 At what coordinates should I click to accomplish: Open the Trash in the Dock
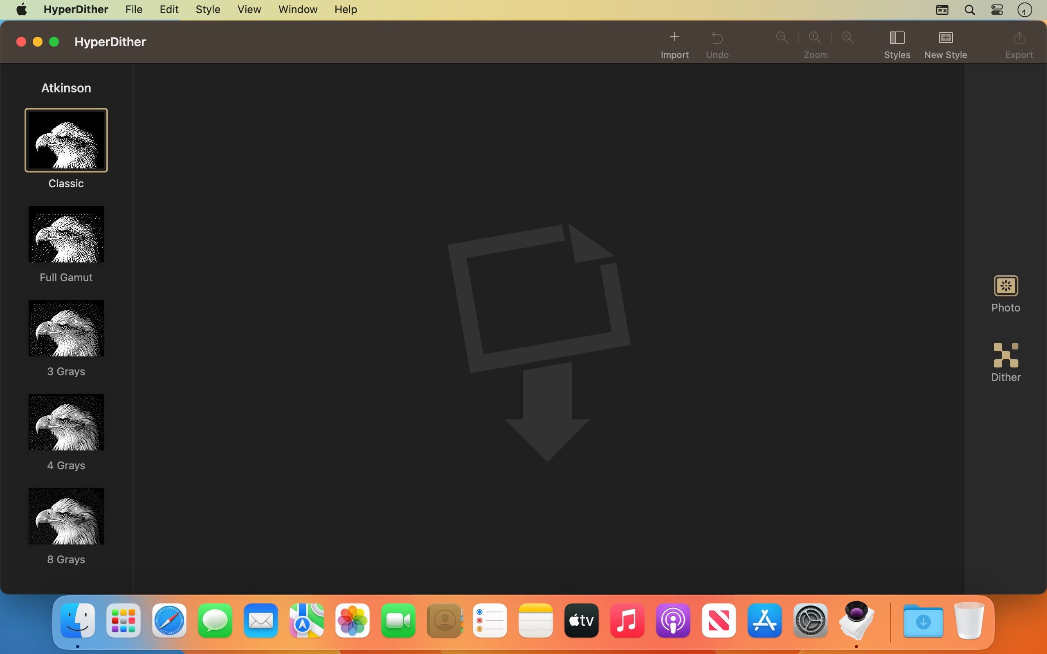(969, 620)
